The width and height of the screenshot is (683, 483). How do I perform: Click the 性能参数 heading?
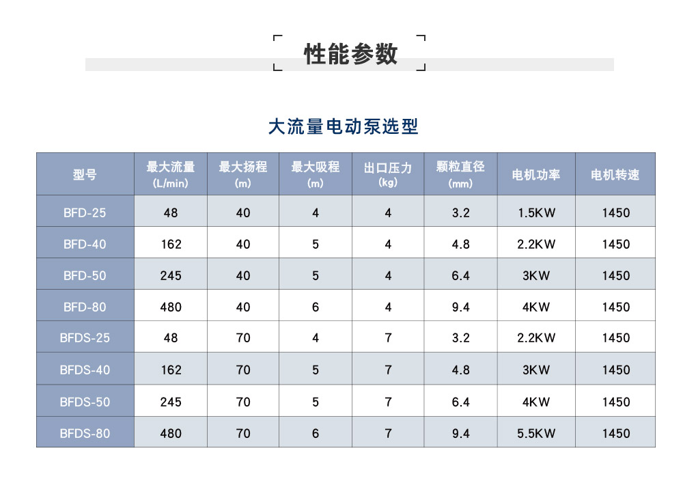[x=350, y=54]
